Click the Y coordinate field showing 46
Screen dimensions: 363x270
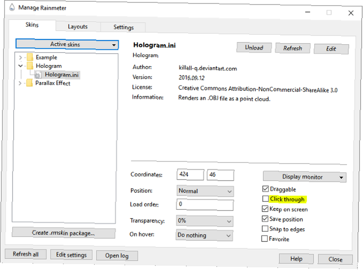pos(220,175)
